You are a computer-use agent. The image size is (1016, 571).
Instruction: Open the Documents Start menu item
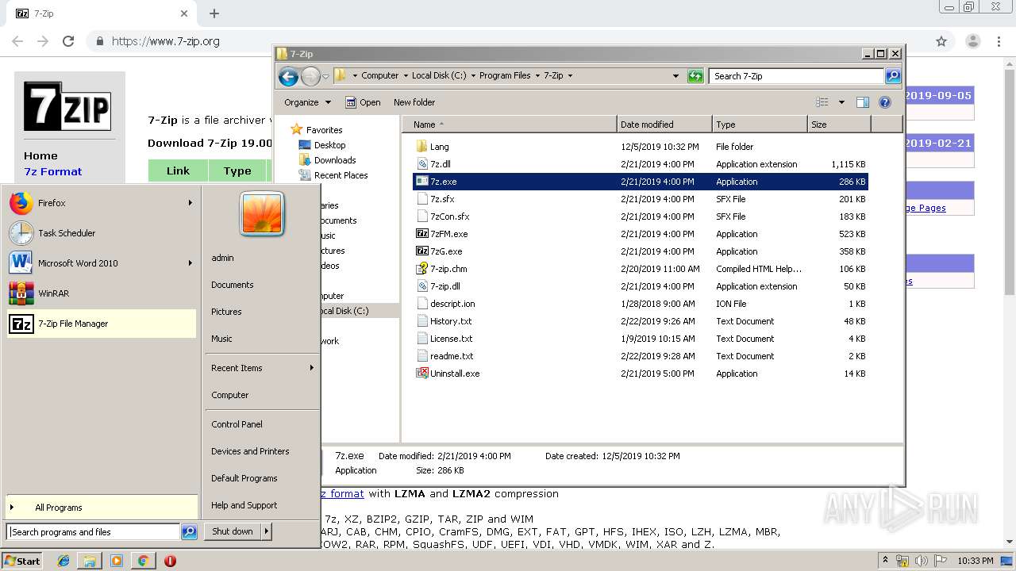233,285
